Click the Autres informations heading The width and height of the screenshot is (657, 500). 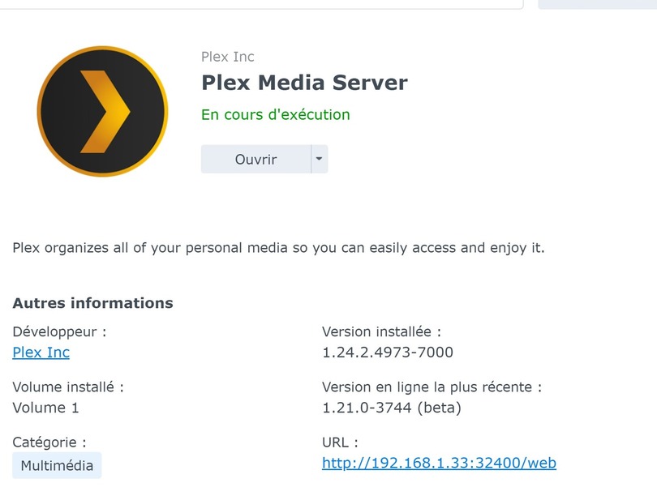tap(92, 303)
